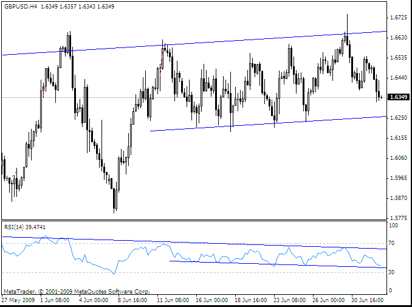Click the 1.6725 price level label
Image resolution: width=412 pixels, height=307 pixels.
(399, 18)
